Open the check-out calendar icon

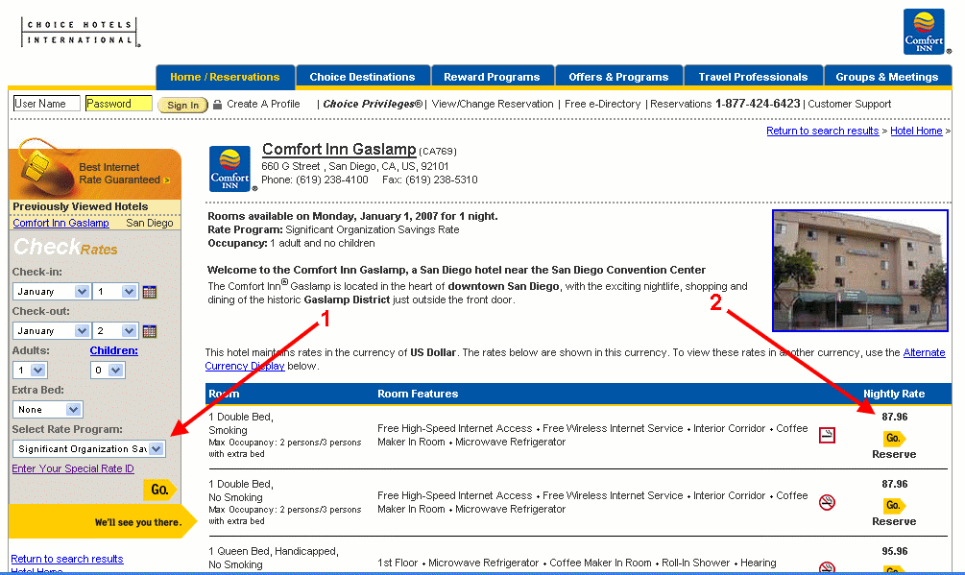(x=150, y=331)
